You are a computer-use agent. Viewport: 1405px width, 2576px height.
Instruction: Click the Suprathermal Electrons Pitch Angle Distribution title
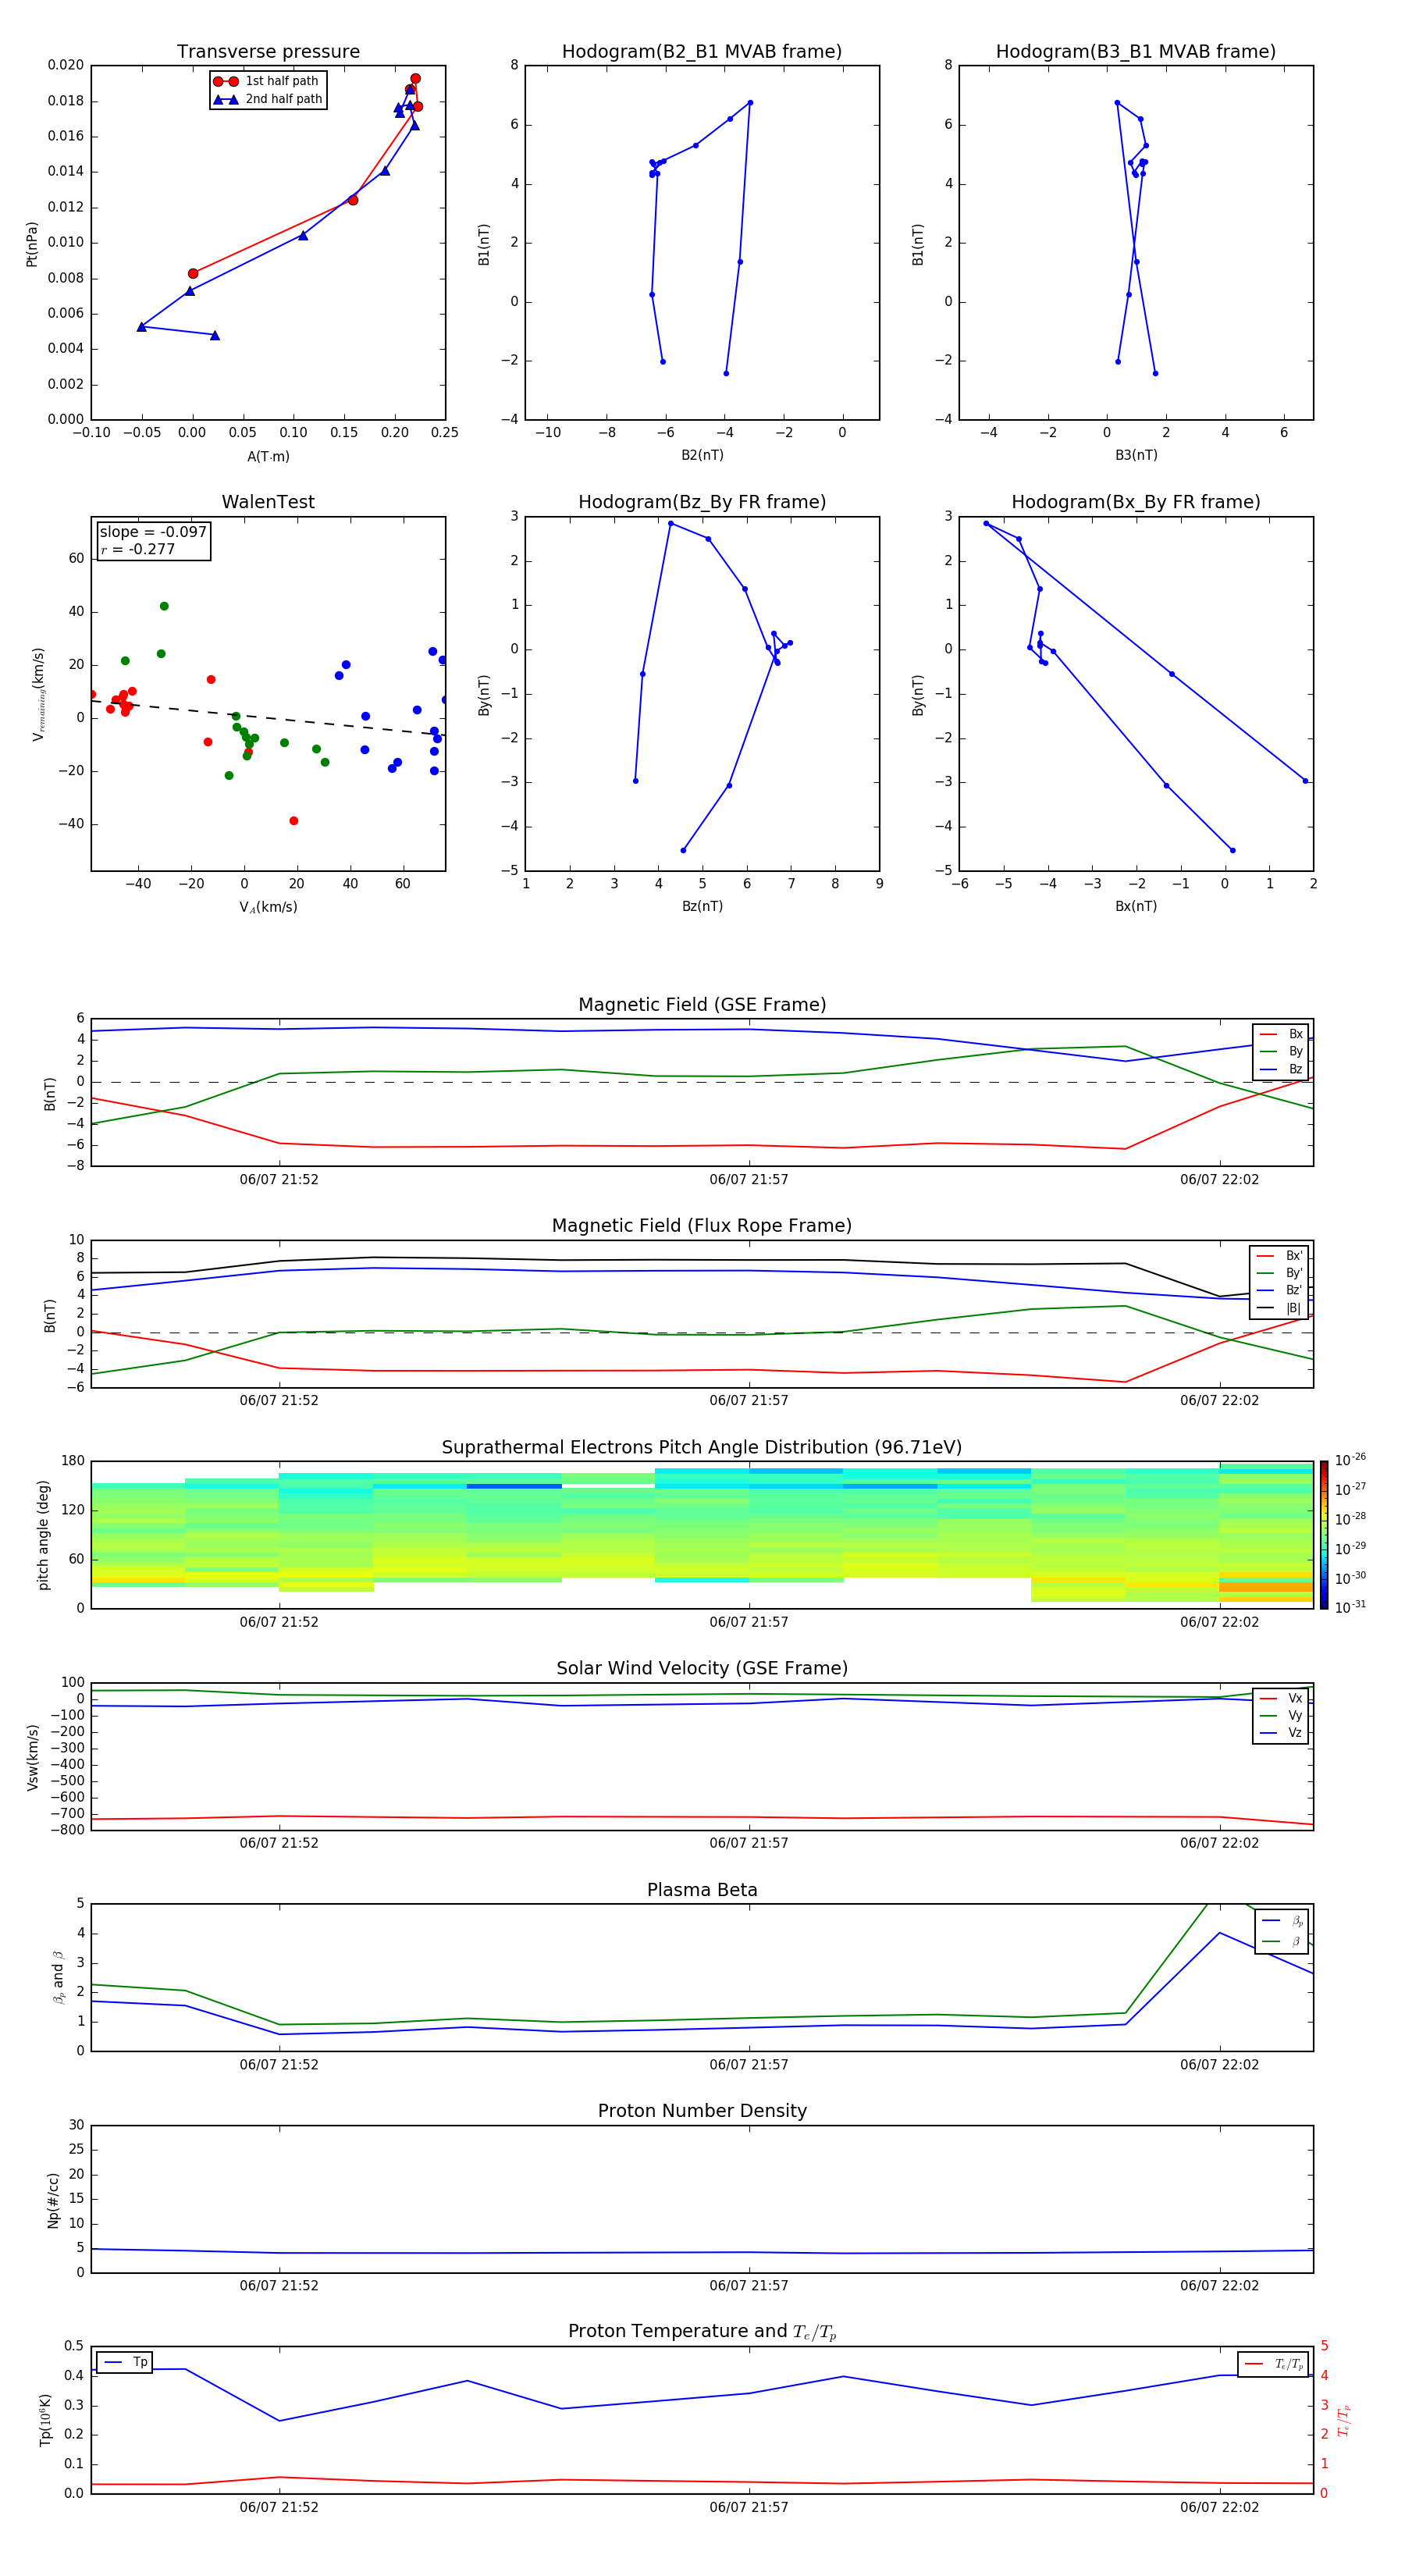pyautogui.click(x=701, y=1447)
